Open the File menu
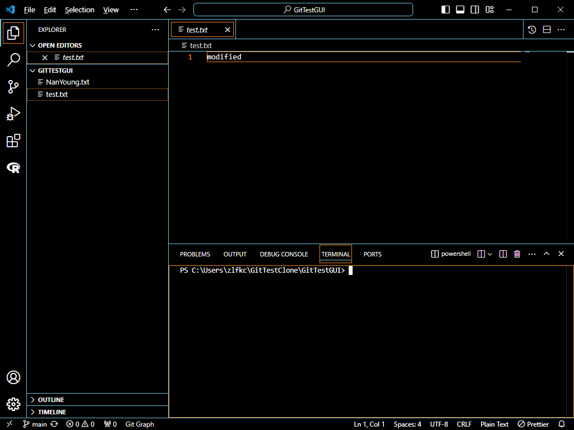This screenshot has width=574, height=430. pos(29,10)
